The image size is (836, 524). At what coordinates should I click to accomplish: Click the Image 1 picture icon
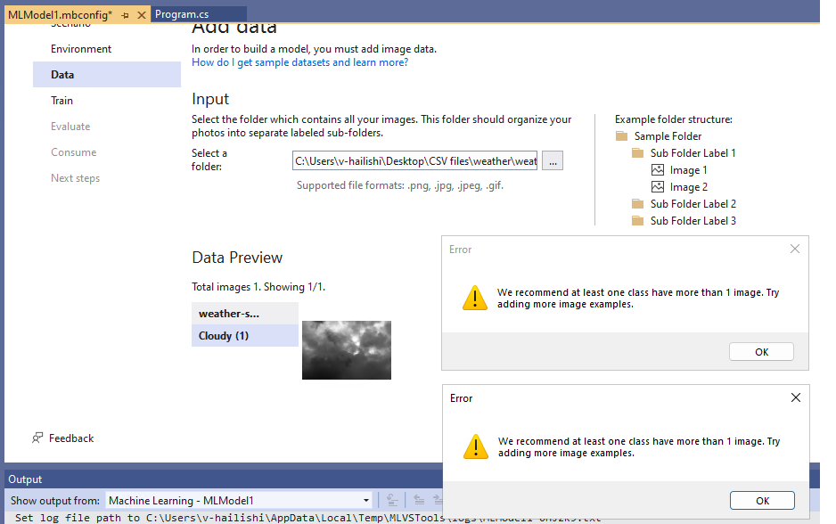pos(660,169)
